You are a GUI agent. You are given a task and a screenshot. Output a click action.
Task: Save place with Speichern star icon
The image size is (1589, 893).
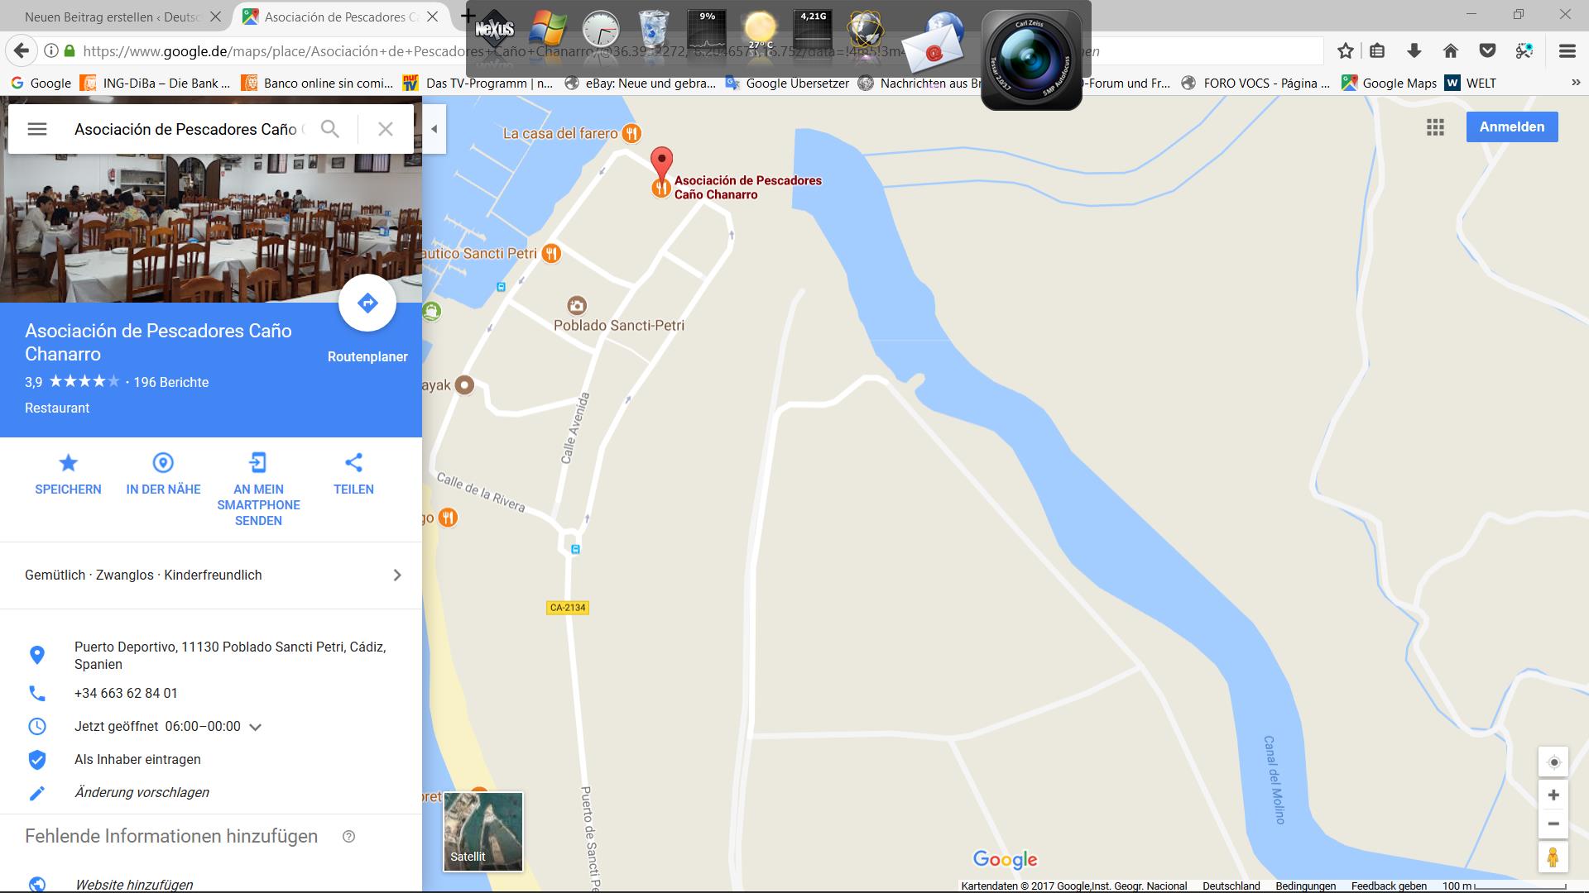coord(68,463)
